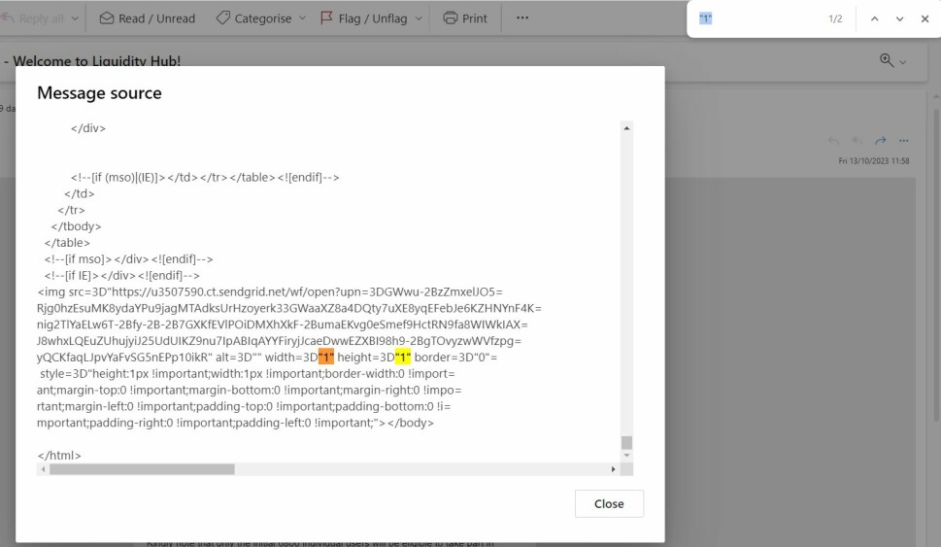Click the find search text field
This screenshot has height=547, width=941.
[757, 18]
